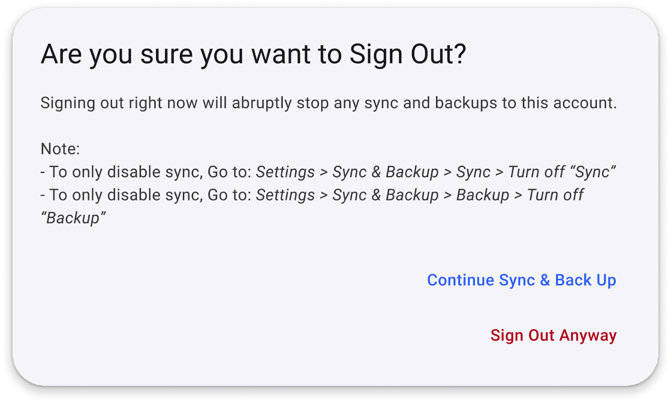The image size is (671, 403).
Task: Click the italic "Sync" path segment after Sync & Backup
Action: [473, 172]
